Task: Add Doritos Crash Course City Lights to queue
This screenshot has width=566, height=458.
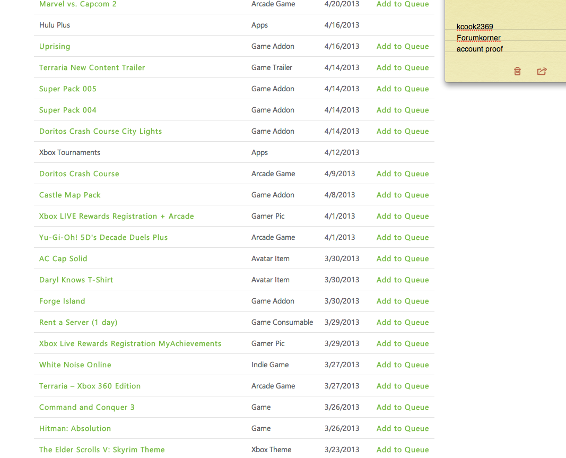Action: pos(403,131)
